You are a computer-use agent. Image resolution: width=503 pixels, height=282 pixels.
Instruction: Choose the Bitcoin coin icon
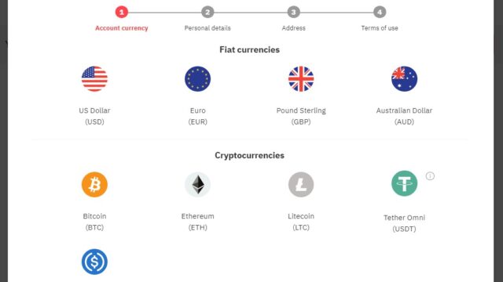(x=94, y=185)
